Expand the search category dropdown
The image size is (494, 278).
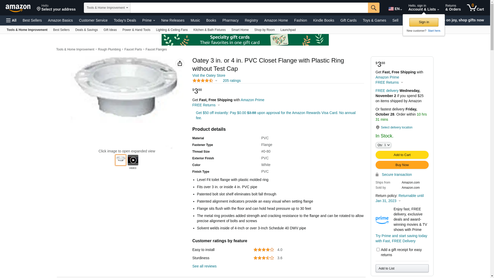pyautogui.click(x=107, y=8)
